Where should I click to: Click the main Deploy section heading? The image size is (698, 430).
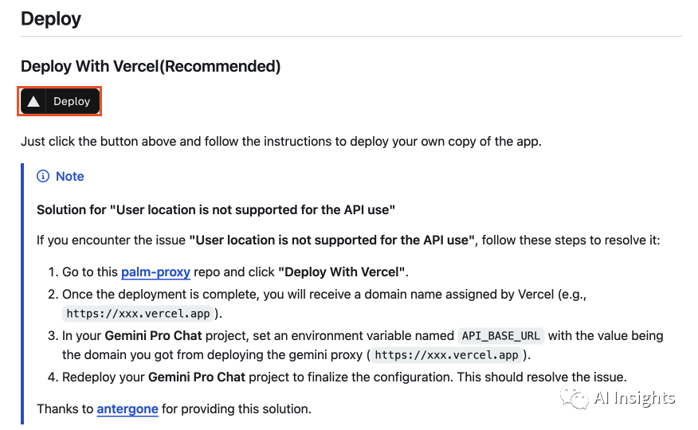(51, 18)
